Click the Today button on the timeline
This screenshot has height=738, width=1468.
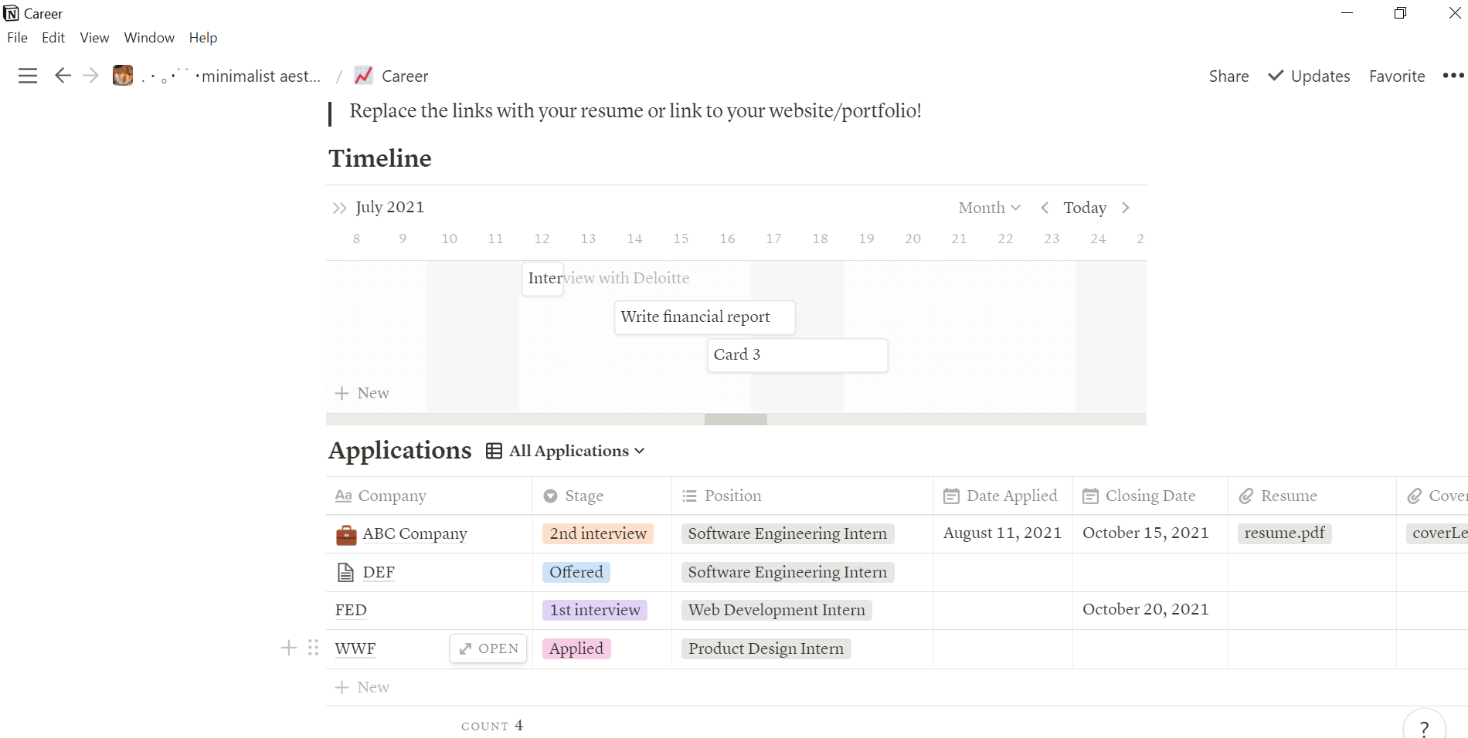click(1085, 207)
